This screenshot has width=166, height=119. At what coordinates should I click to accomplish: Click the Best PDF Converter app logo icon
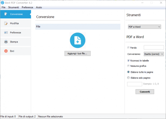2,3
